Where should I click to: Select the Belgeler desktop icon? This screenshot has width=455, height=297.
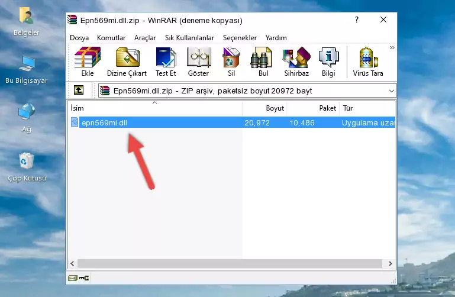tap(26, 22)
